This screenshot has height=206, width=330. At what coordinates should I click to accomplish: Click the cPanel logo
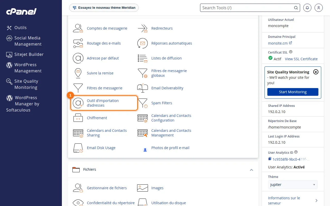pos(21,12)
